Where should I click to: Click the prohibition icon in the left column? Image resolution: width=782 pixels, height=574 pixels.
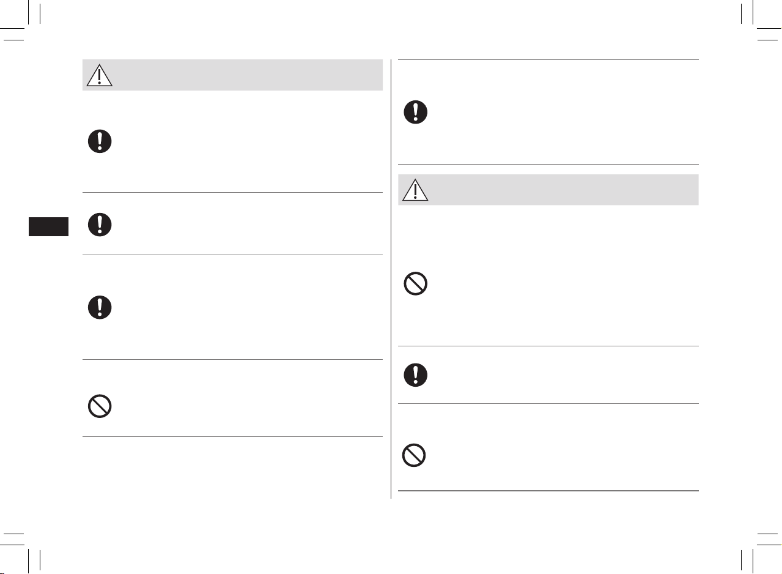tap(100, 406)
